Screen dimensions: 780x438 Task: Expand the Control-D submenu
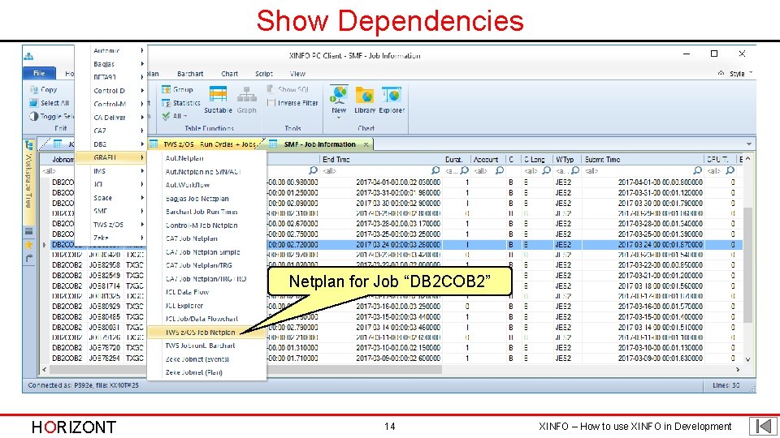[141, 91]
